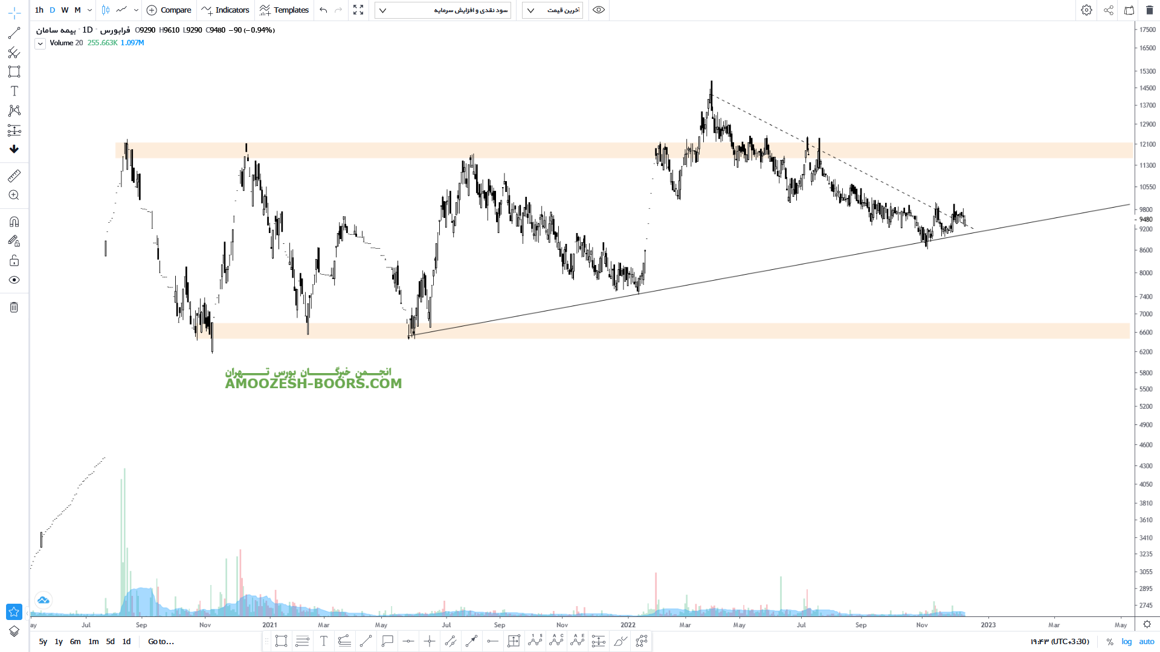
Task: Toggle hide all drawings eye icon
Action: pos(14,280)
